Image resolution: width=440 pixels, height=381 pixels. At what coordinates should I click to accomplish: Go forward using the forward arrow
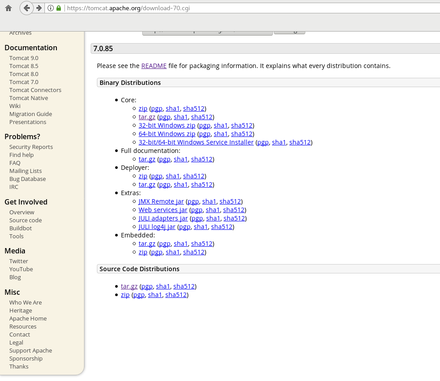(39, 8)
